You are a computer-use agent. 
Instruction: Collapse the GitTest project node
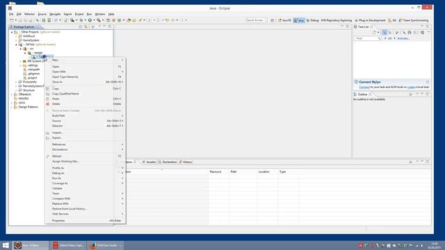pyautogui.click(x=16, y=44)
